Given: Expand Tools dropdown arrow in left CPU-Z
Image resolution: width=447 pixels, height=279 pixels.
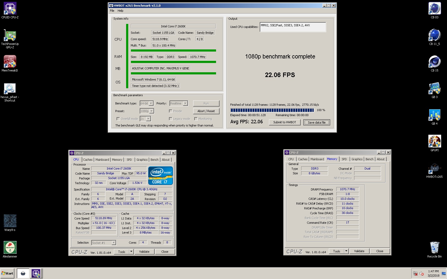Looking at the screenshot, I should [131, 252].
